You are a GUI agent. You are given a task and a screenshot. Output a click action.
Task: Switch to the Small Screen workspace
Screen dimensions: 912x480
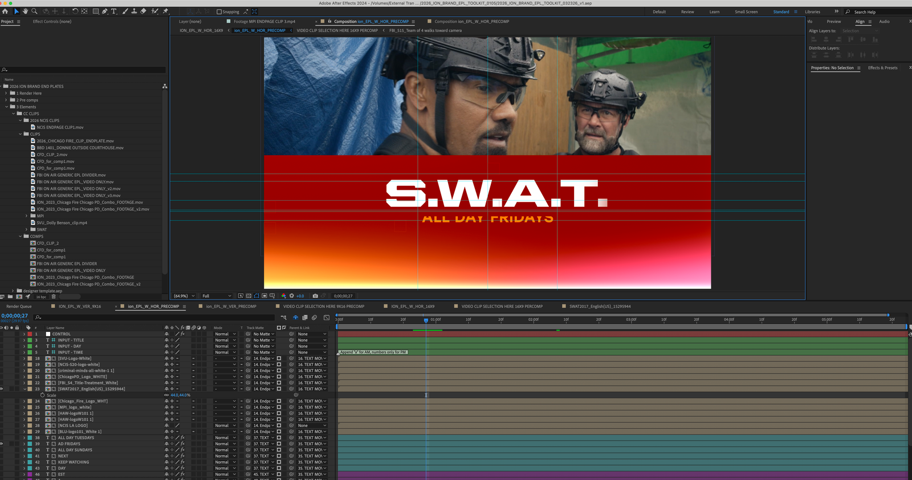tap(746, 12)
